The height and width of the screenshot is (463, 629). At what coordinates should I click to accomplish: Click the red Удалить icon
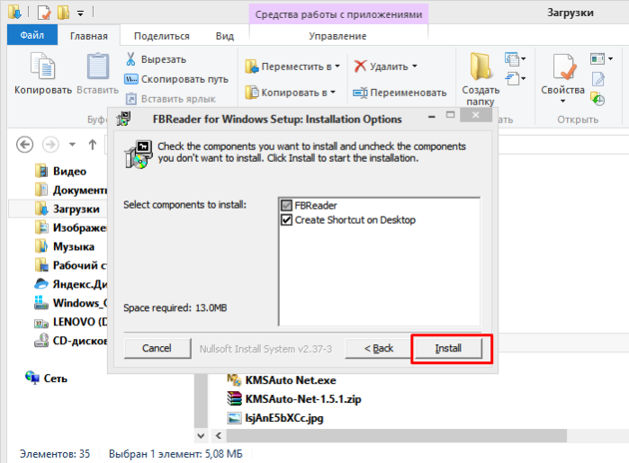point(360,67)
